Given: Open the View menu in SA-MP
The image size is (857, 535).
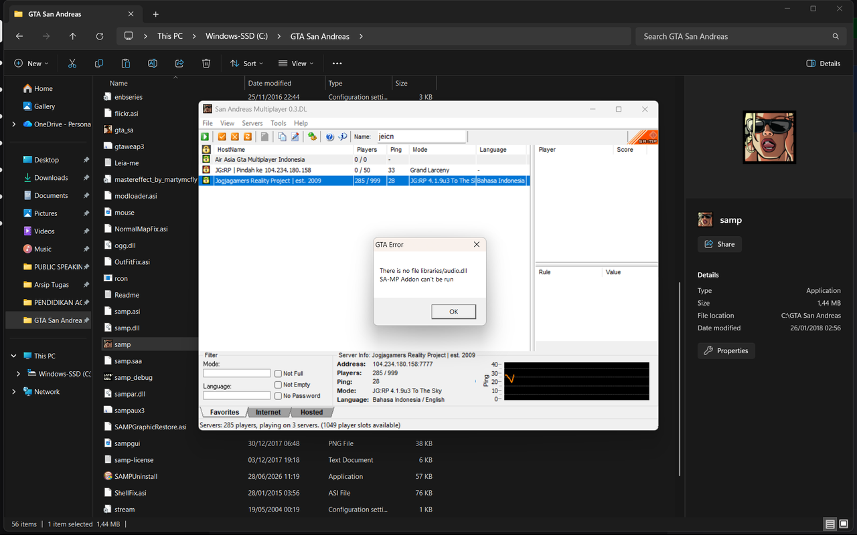Looking at the screenshot, I should [x=228, y=123].
